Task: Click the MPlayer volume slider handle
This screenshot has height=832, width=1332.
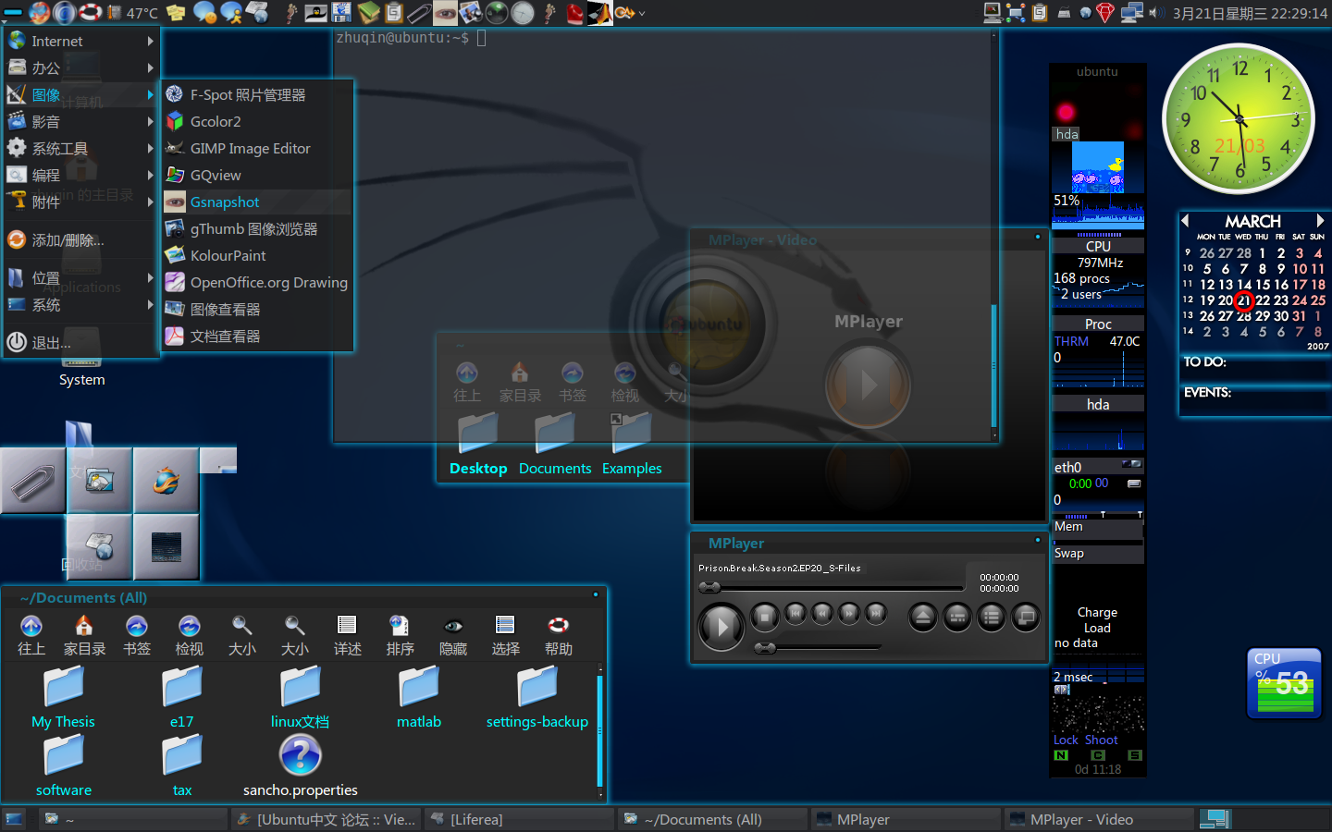Action: [765, 648]
